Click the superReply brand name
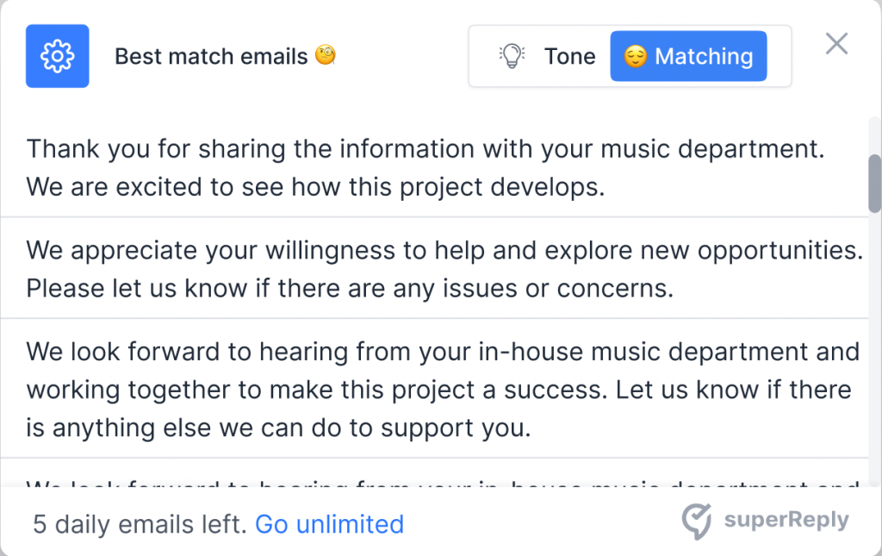The height and width of the screenshot is (556, 882). [x=786, y=521]
